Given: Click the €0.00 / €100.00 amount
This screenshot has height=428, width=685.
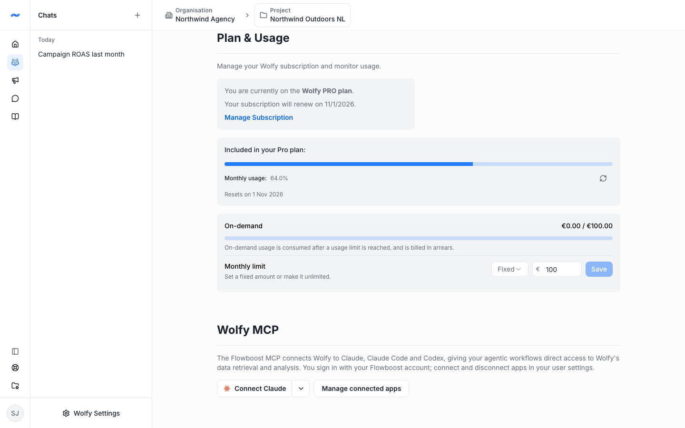Looking at the screenshot, I should click(x=587, y=226).
